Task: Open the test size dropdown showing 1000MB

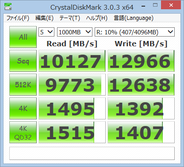Action: [75, 32]
